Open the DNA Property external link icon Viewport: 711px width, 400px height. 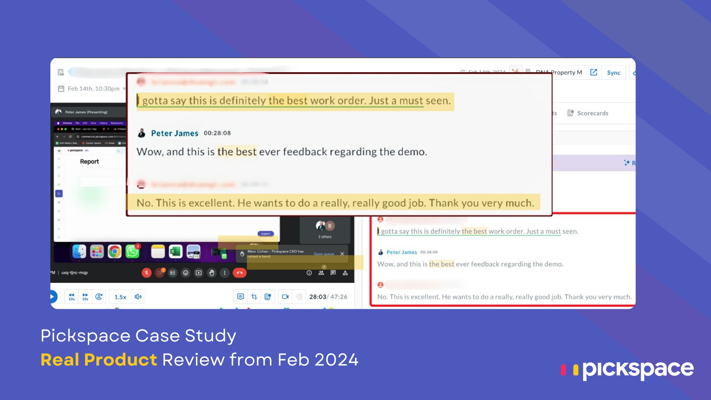click(x=594, y=73)
